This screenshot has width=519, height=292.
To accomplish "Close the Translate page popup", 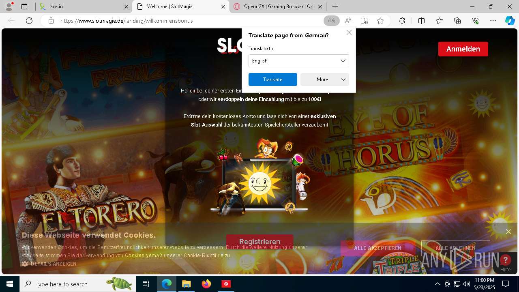I will 349,32.
